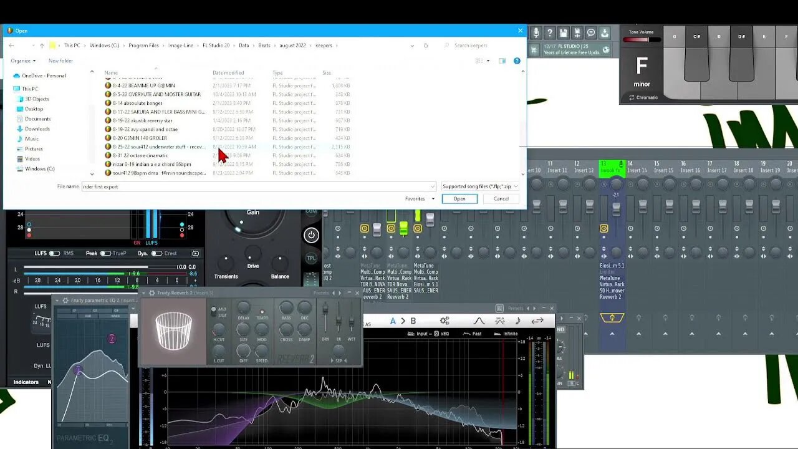Viewport: 798px width, 449px height.
Task: Sort files by Date modified column header
Action: pos(228,73)
